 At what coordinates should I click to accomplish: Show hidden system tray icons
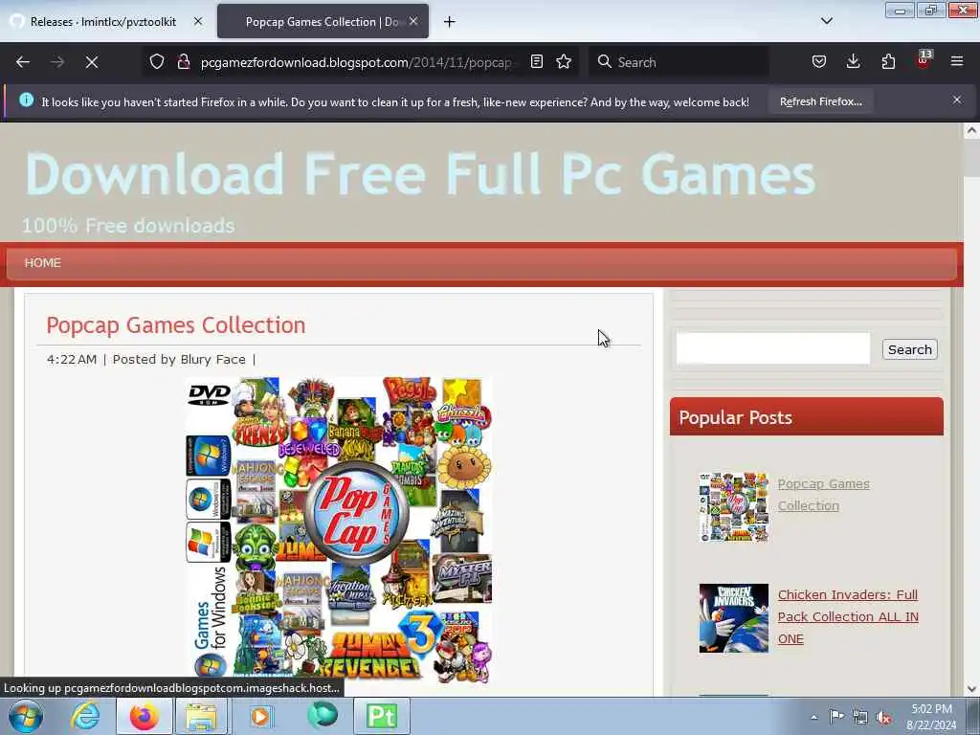point(813,717)
